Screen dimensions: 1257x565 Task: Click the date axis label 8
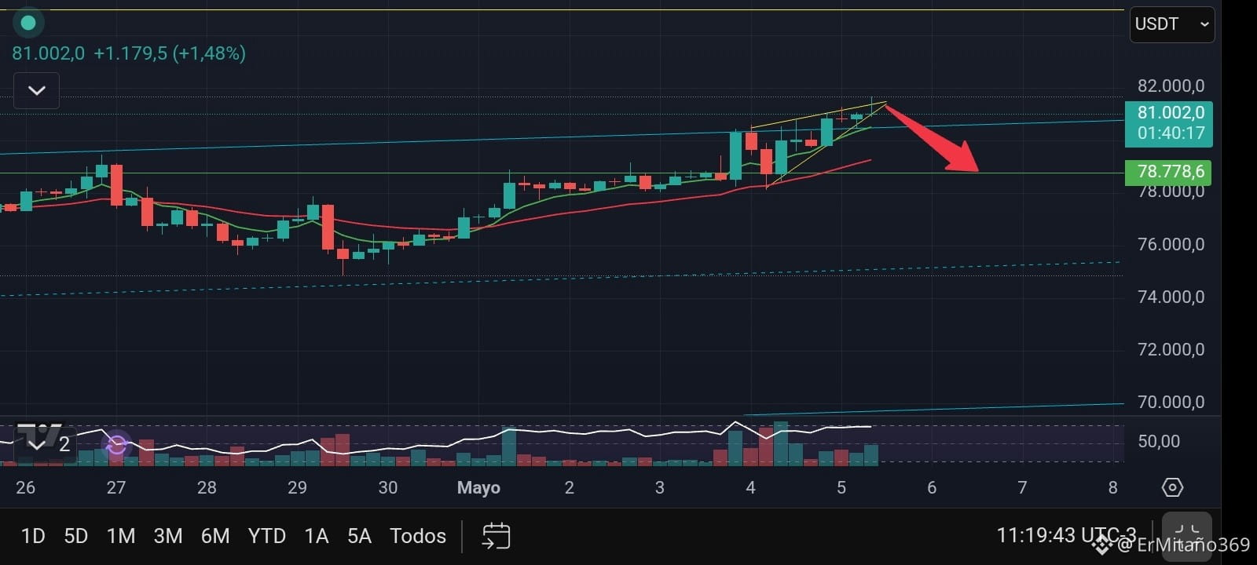tap(1112, 487)
